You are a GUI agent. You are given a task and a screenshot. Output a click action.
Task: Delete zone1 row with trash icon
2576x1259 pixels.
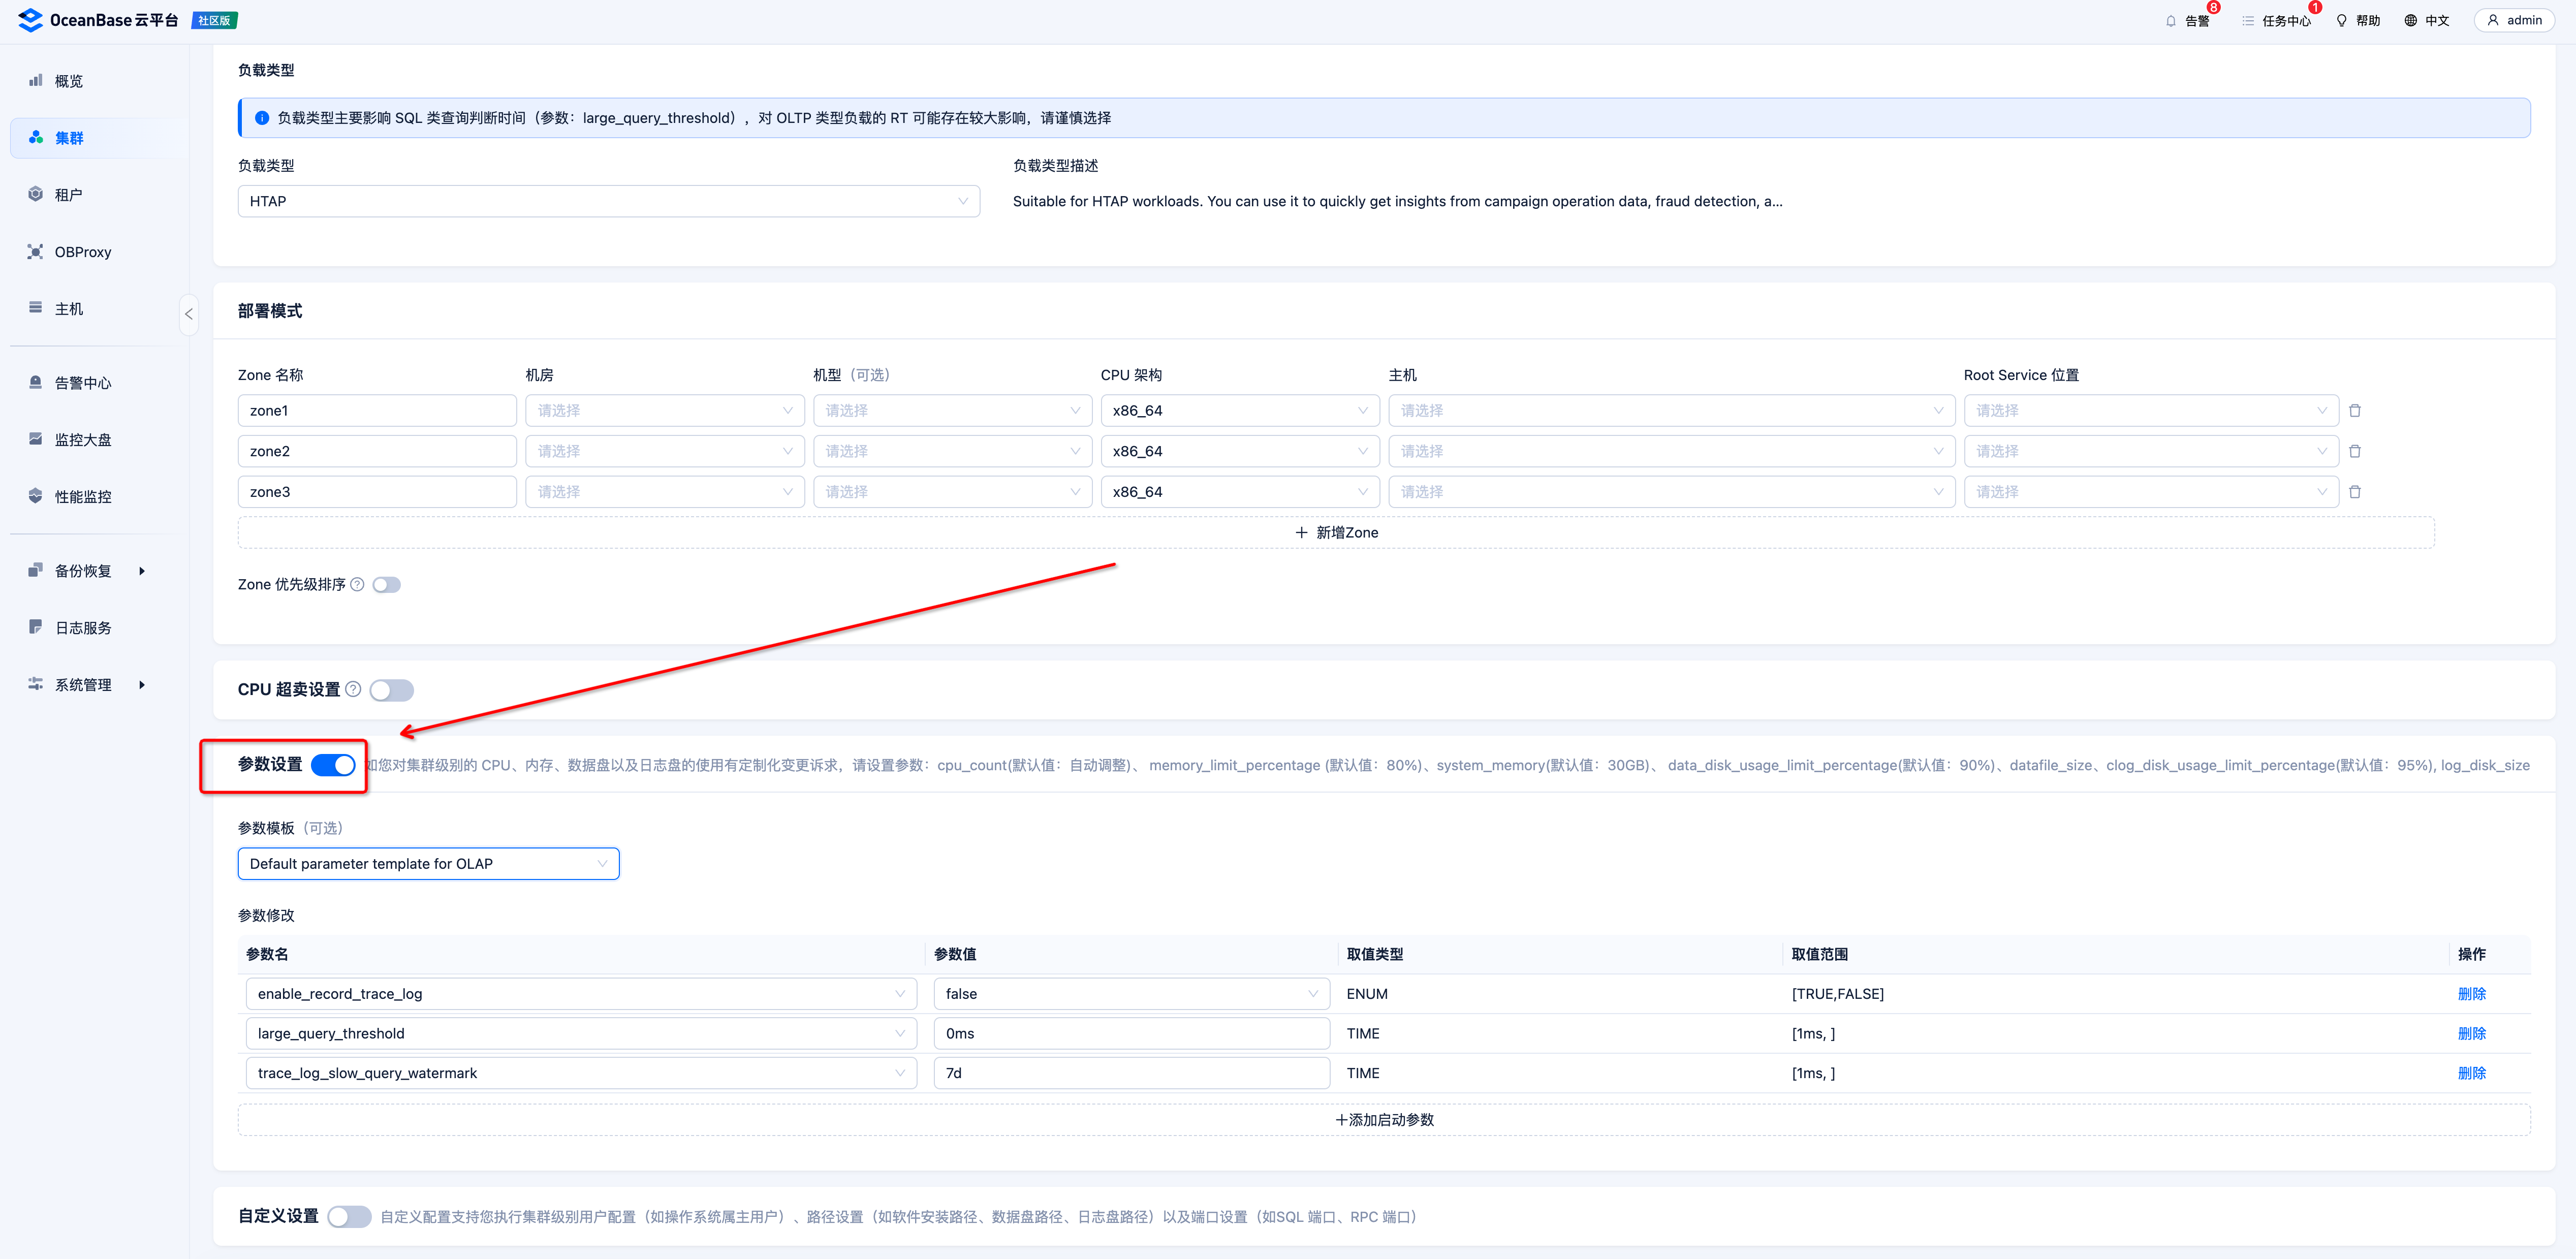pyautogui.click(x=2355, y=411)
